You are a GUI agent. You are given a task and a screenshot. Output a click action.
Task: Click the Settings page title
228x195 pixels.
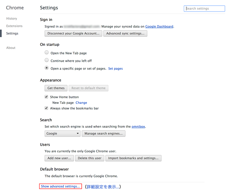[x=49, y=8]
